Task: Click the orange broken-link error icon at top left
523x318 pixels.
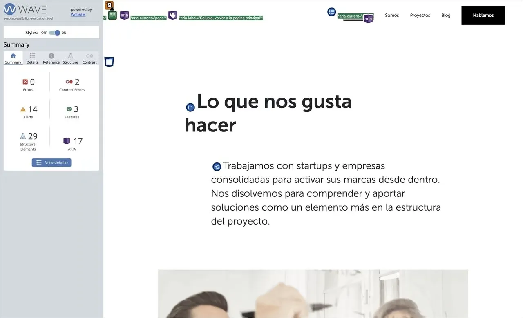Action: (109, 5)
